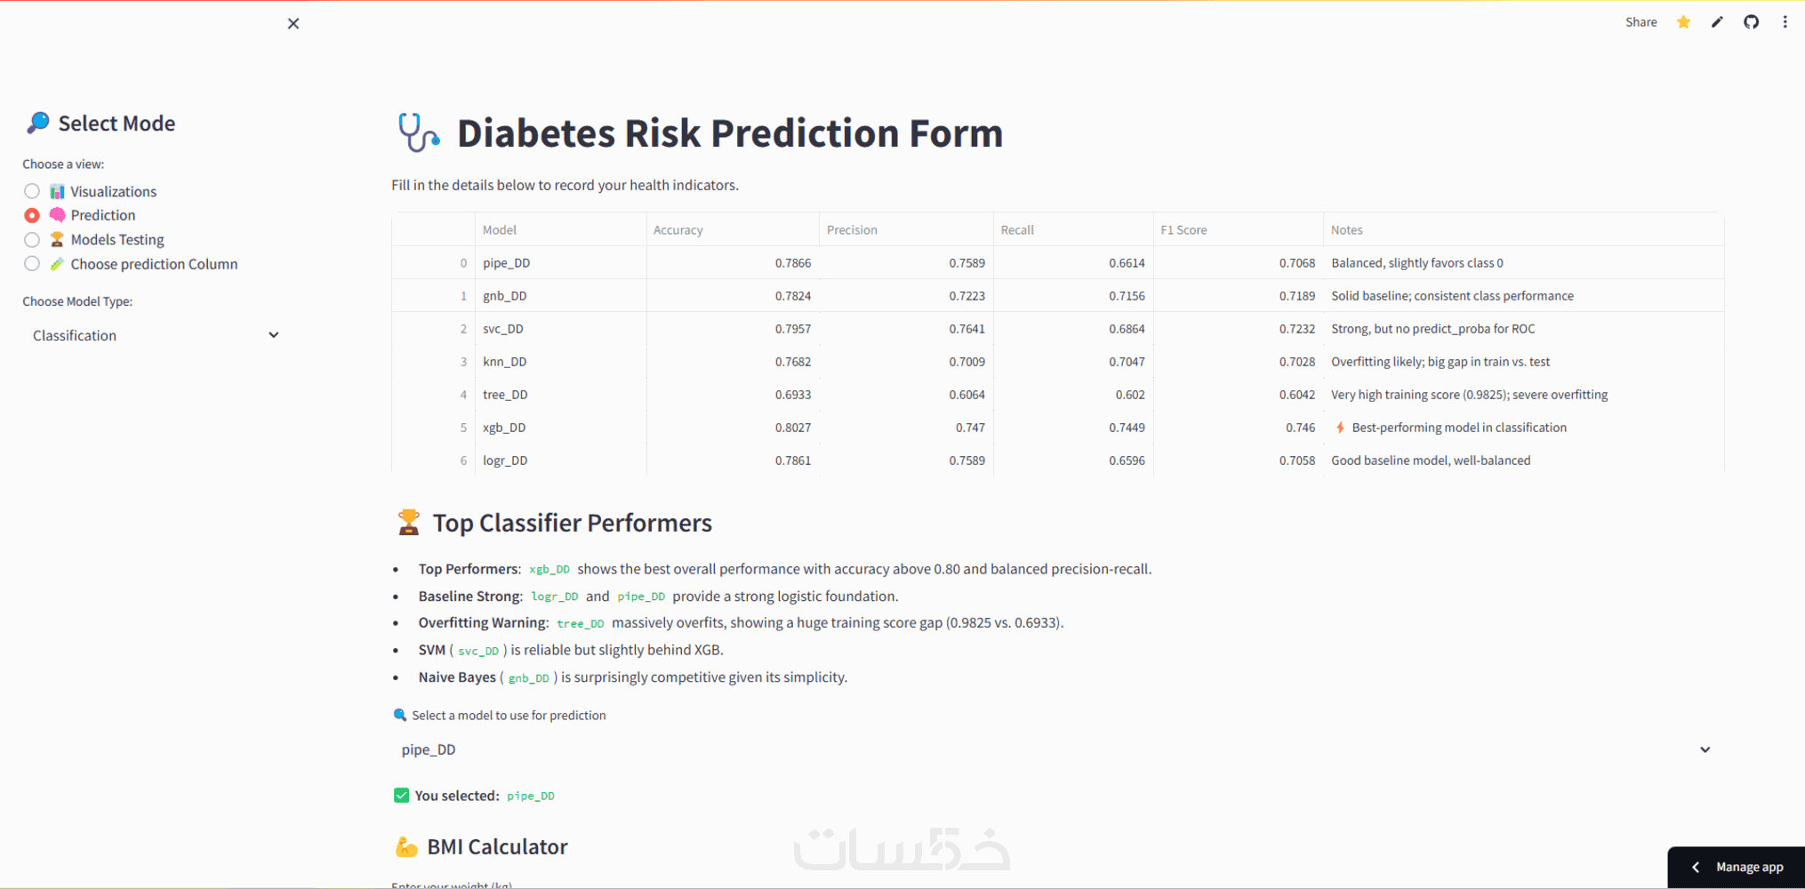Click the Manage app back chevron
Screen dimensions: 1805x889
click(1696, 867)
